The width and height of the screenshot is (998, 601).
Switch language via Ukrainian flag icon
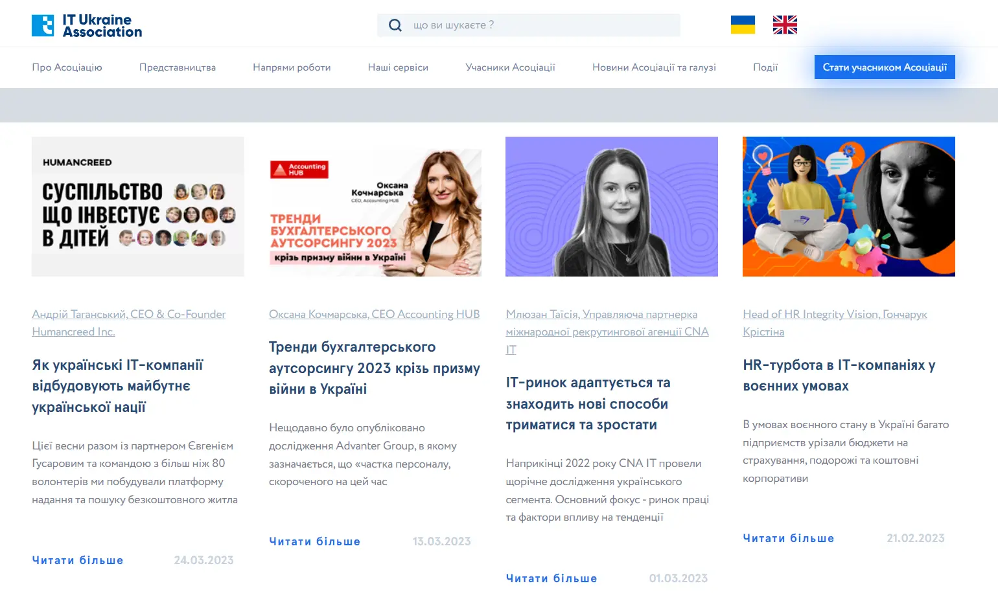click(743, 25)
